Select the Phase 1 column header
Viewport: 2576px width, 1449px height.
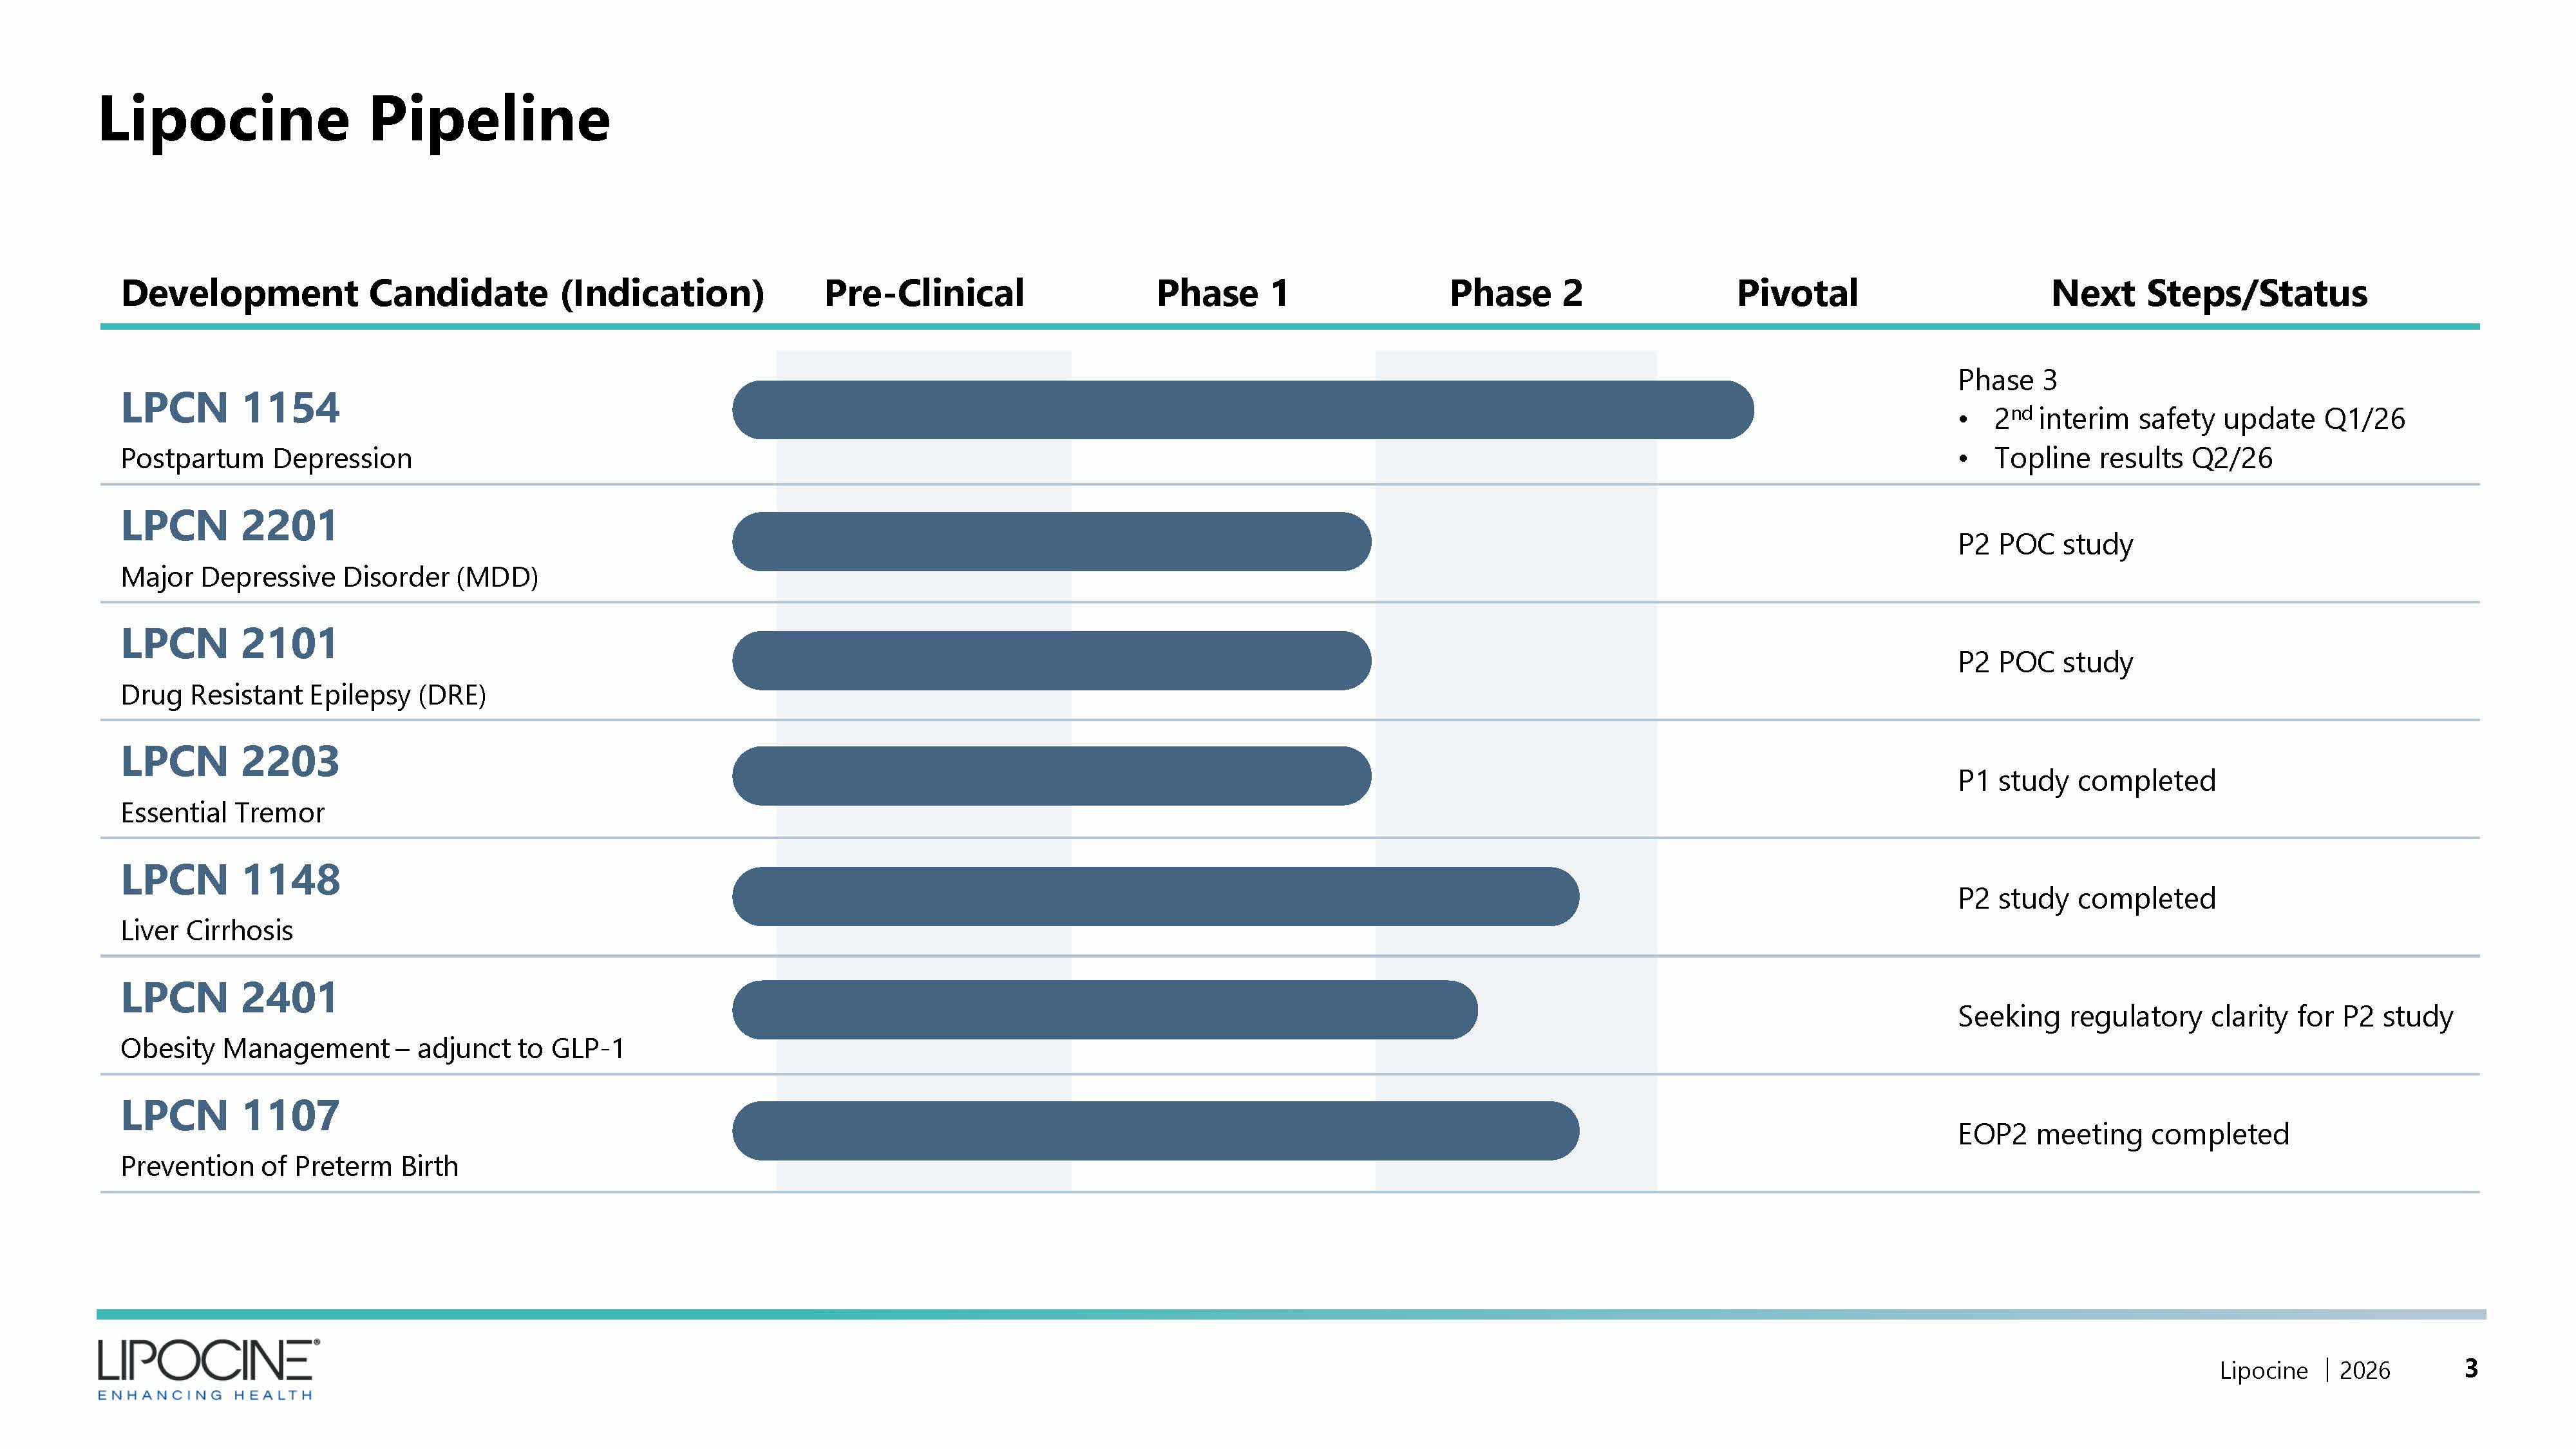point(1222,293)
